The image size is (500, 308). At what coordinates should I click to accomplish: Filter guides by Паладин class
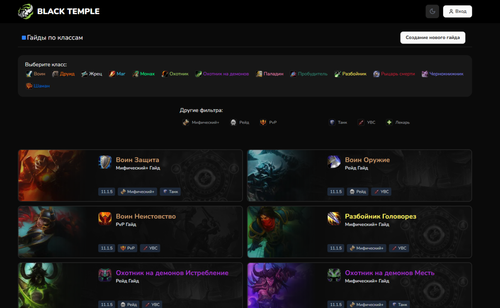[x=270, y=74]
